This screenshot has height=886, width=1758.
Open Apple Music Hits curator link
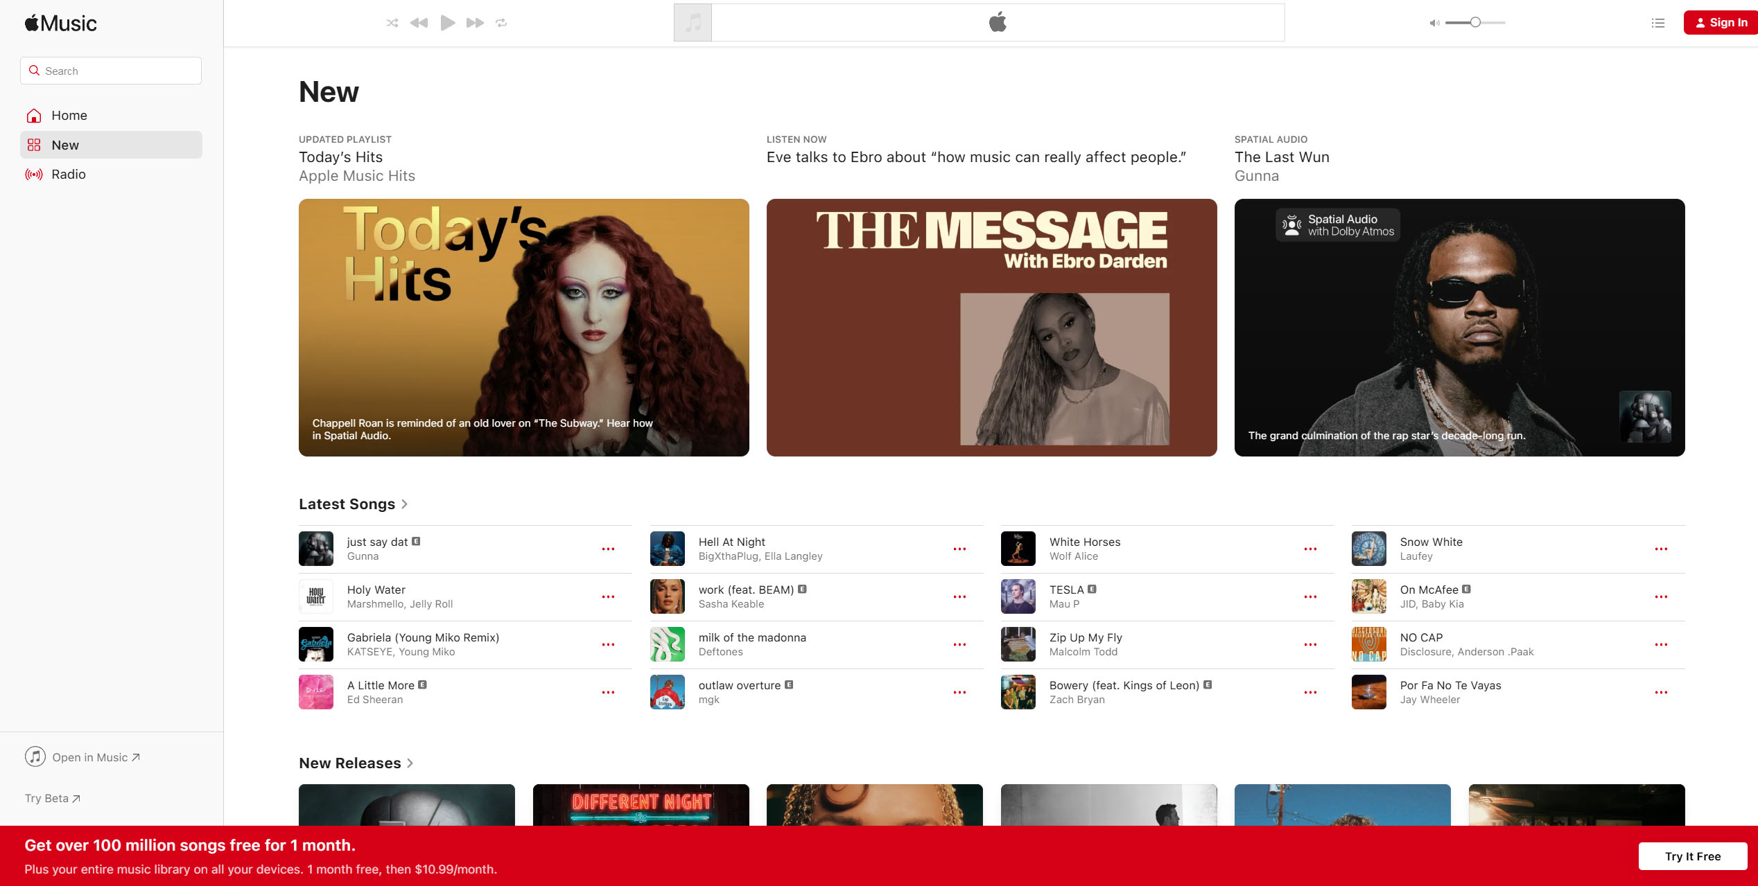(x=357, y=176)
